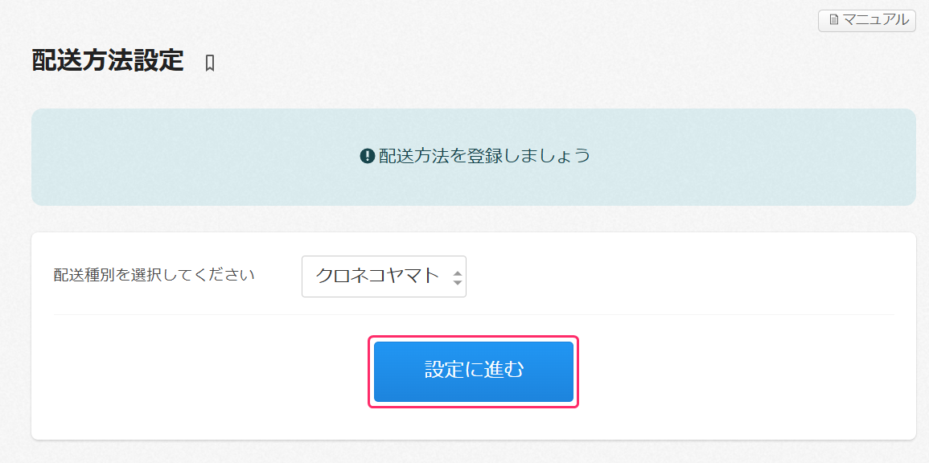Proceed to settings via the blue button
This screenshot has height=463, width=929.
tap(473, 371)
